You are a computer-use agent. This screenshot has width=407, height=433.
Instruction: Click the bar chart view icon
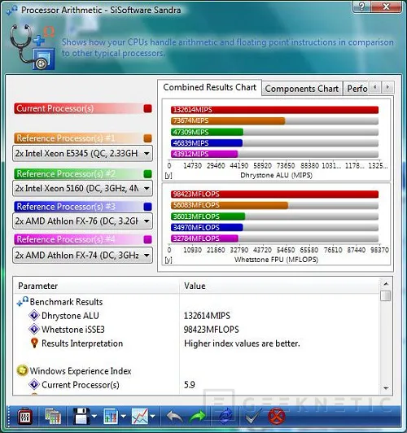(111, 416)
